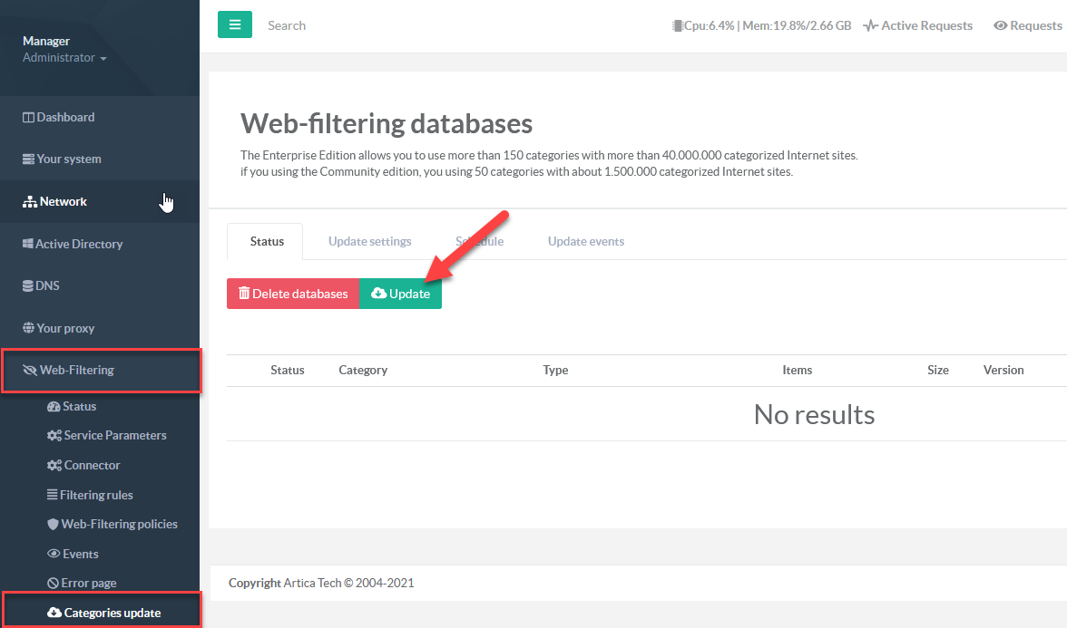Screen dimensions: 1067x628
Task: Switch to the Update settings tab
Action: tap(369, 241)
